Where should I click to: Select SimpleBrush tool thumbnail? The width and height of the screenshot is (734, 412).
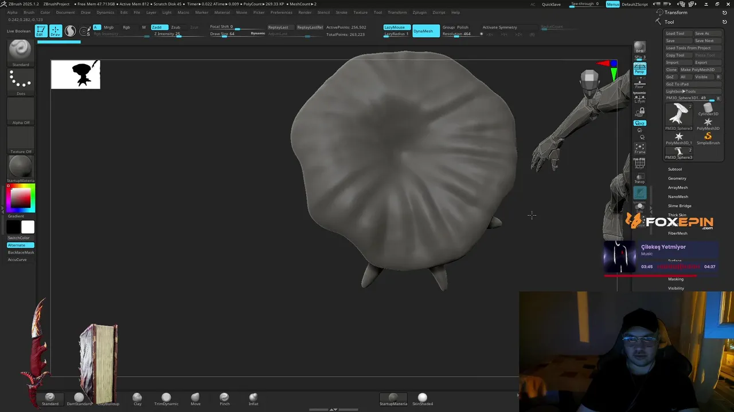coord(708,138)
